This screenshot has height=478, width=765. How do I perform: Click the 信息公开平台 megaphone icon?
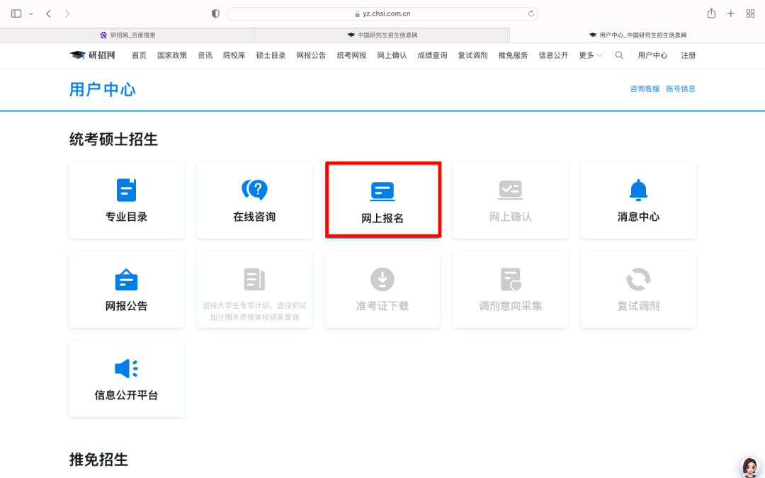pyautogui.click(x=126, y=369)
